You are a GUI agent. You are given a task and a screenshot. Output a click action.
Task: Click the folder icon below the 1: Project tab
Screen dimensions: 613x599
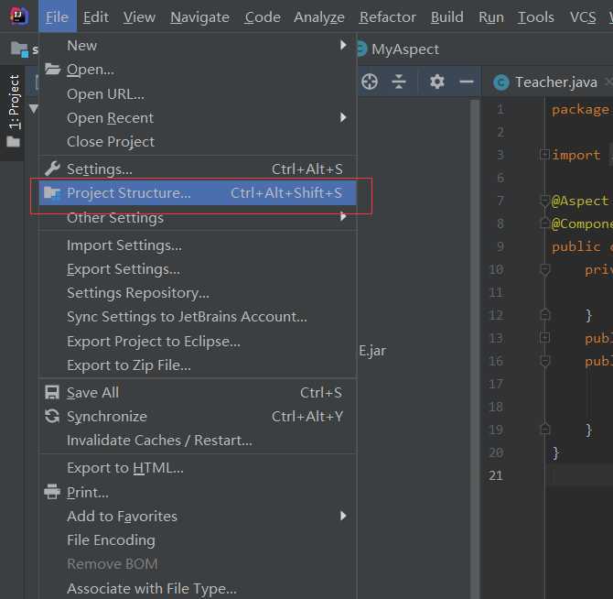tap(14, 141)
